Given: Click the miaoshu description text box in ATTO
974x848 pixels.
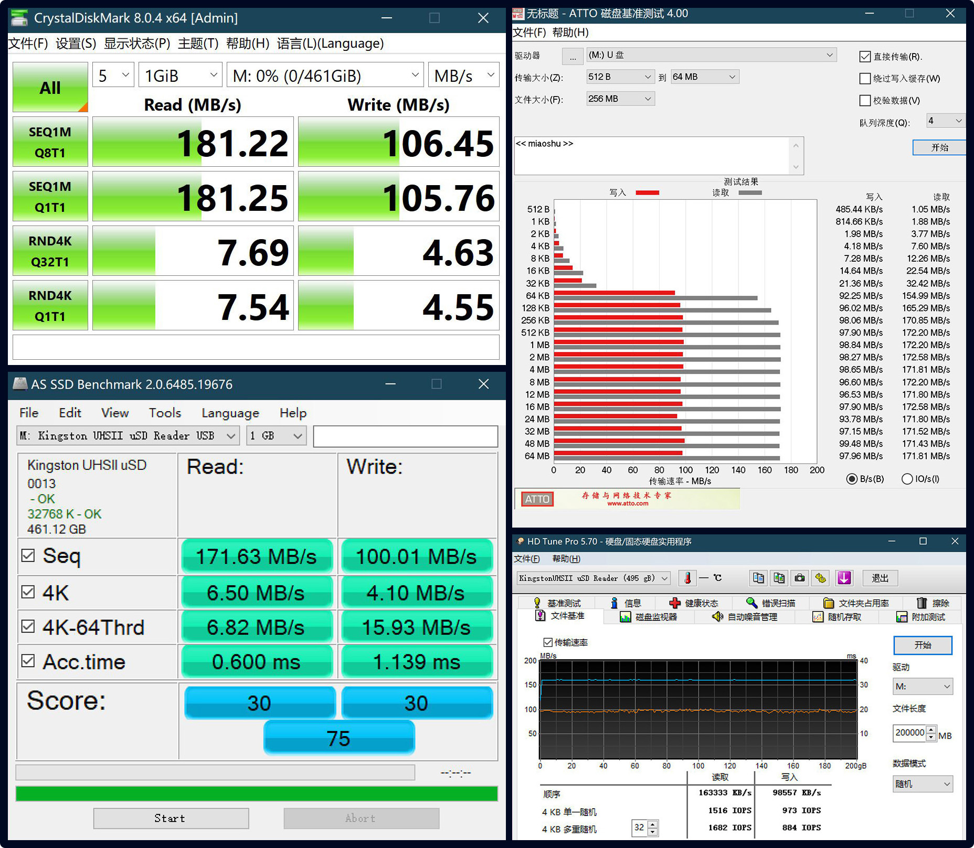Looking at the screenshot, I should point(659,156).
